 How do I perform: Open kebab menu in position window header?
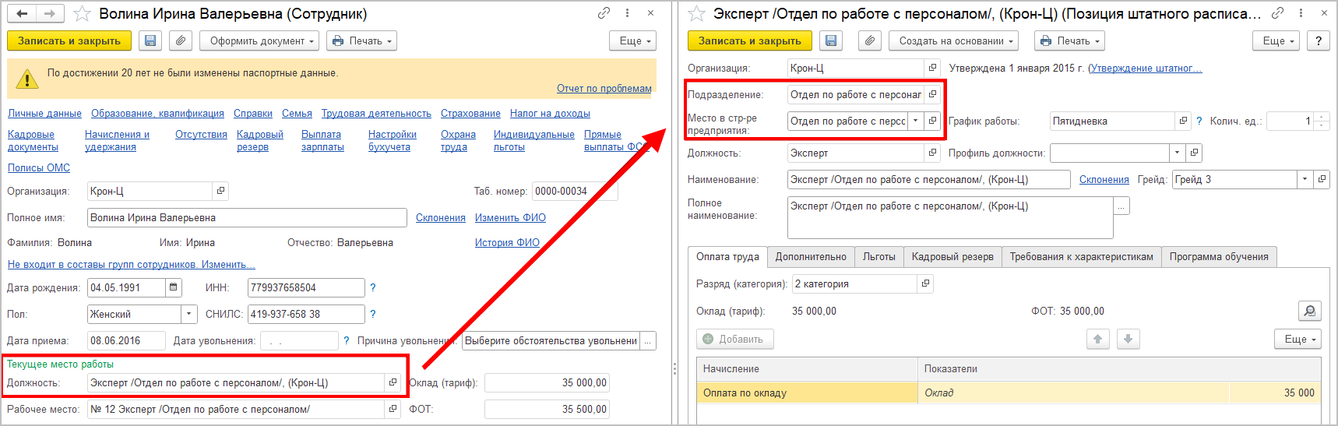(x=1301, y=13)
